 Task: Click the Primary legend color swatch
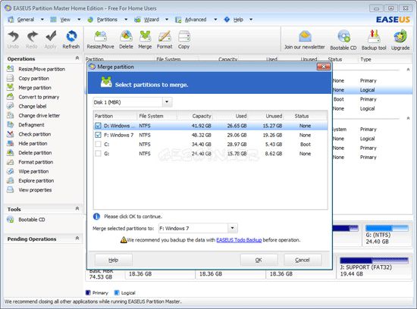coord(88,292)
